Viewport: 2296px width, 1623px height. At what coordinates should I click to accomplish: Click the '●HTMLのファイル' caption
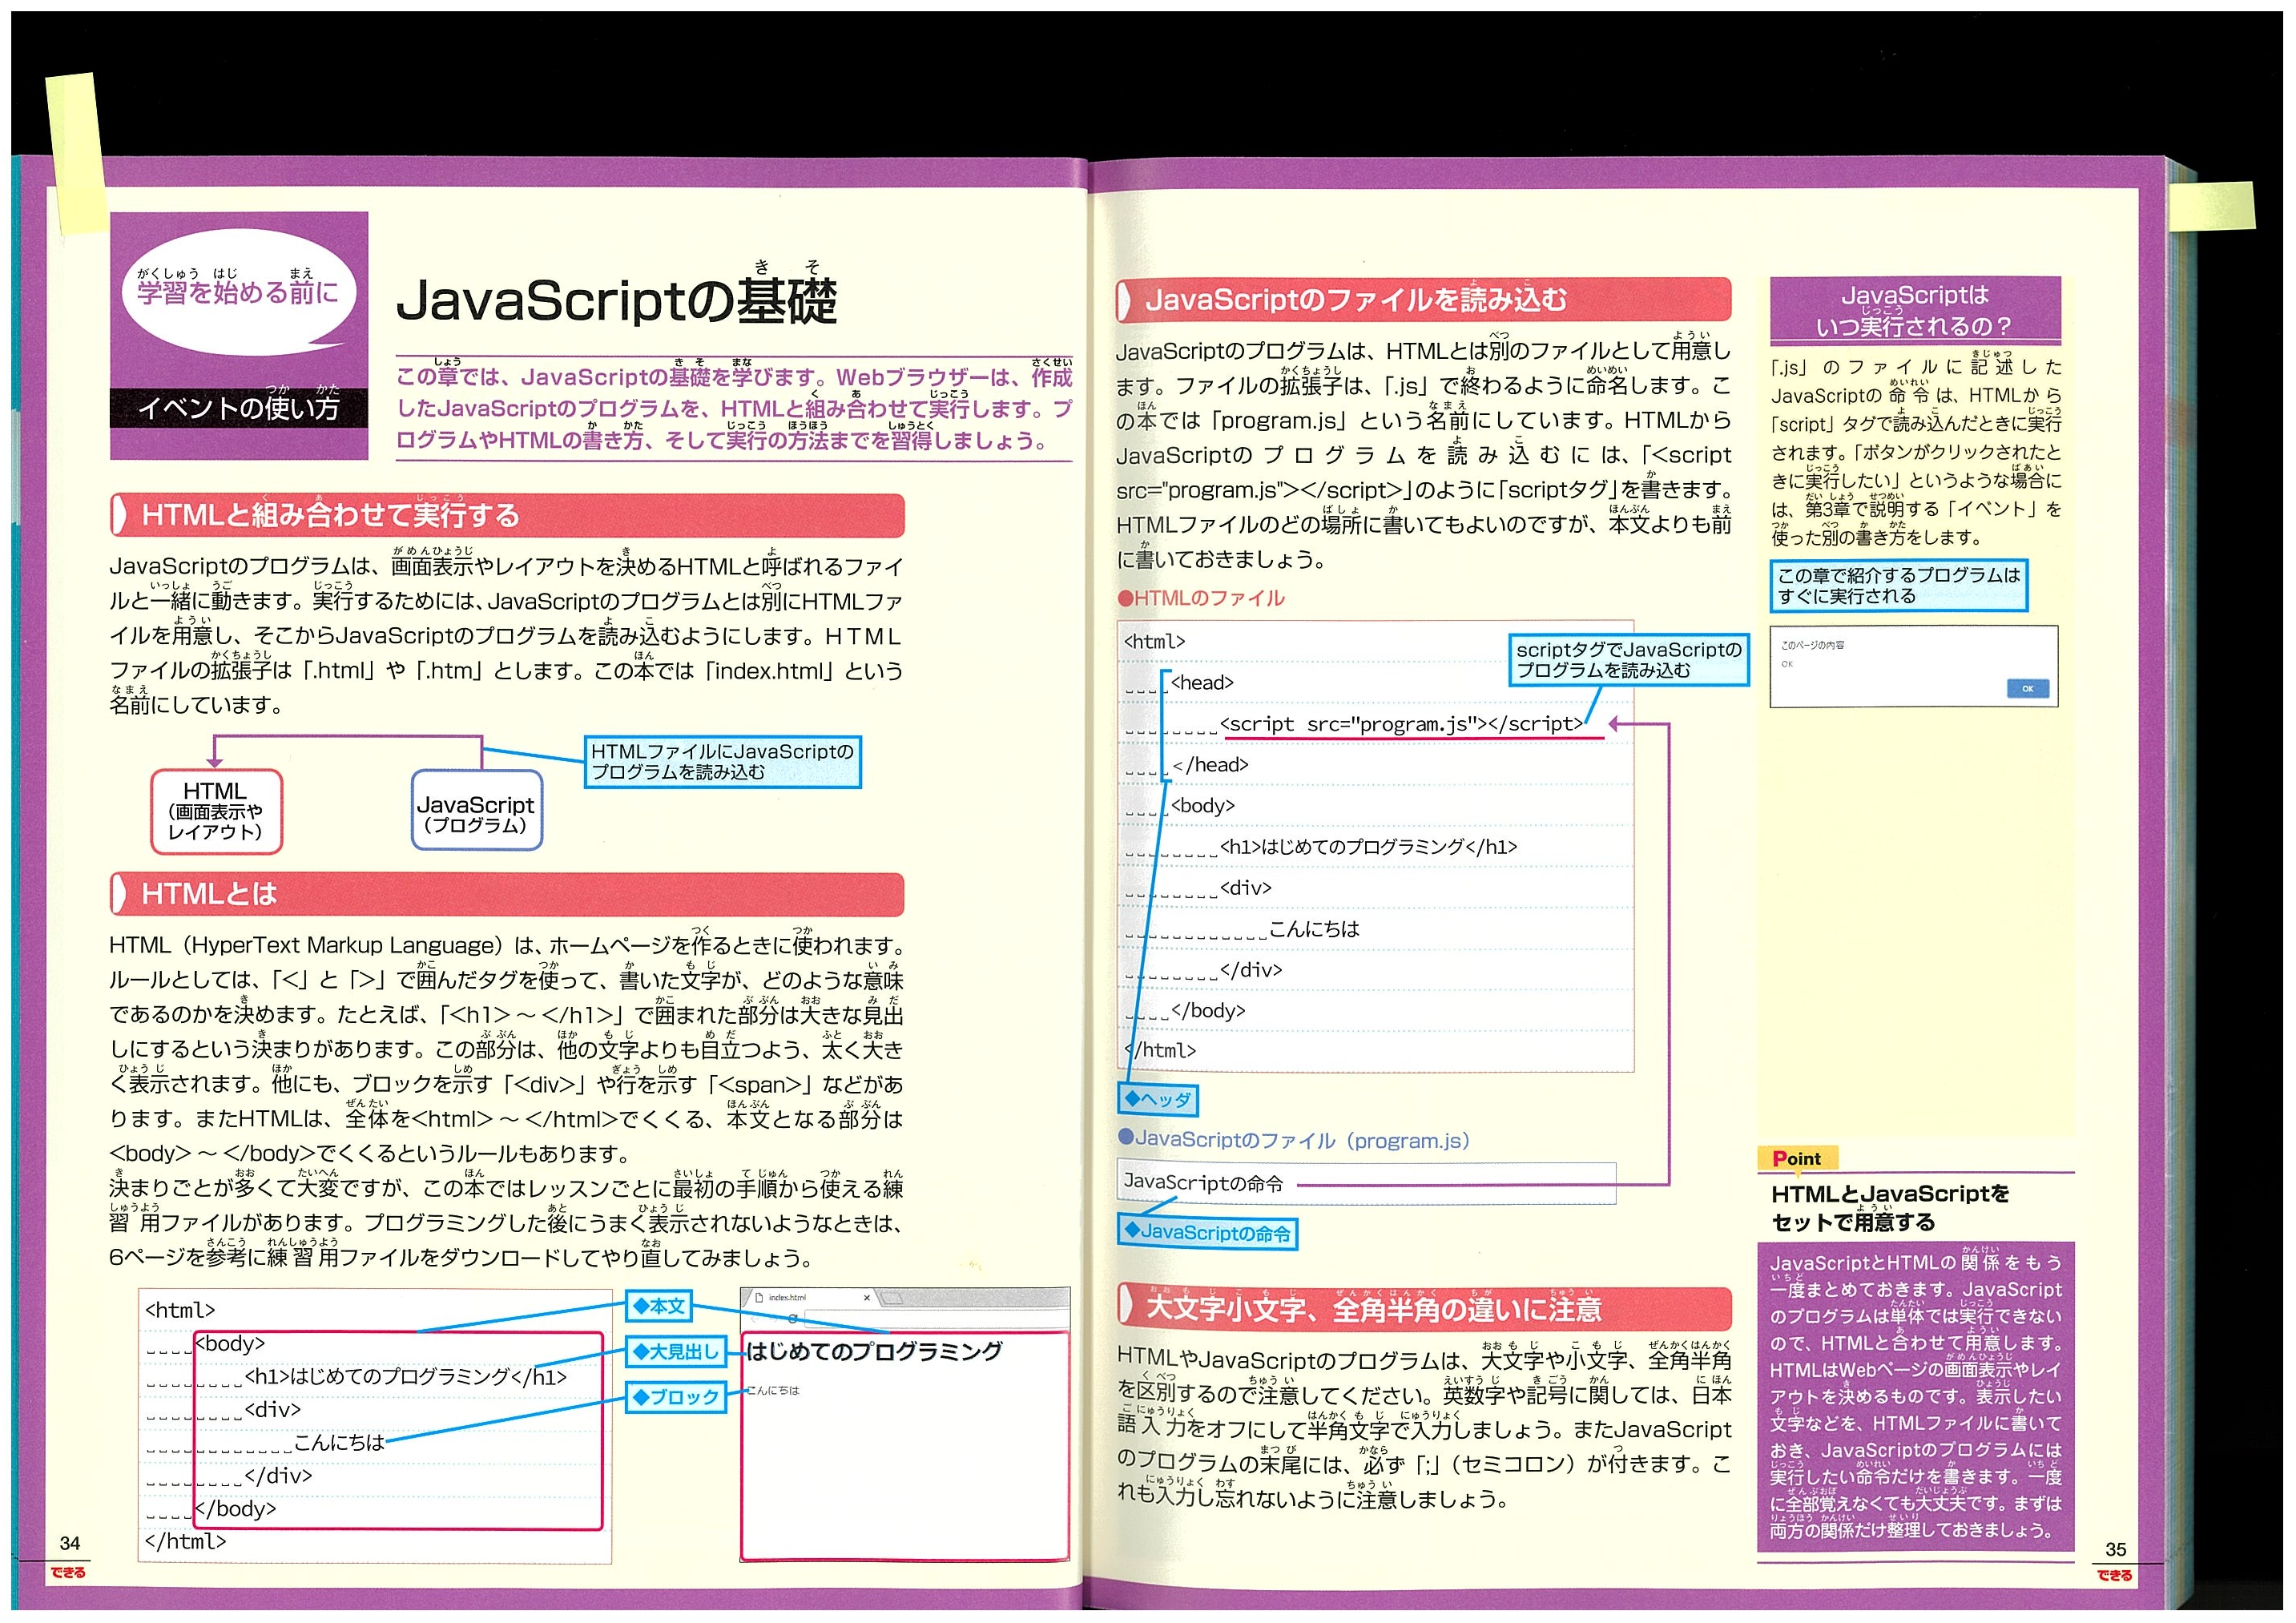[x=1200, y=598]
